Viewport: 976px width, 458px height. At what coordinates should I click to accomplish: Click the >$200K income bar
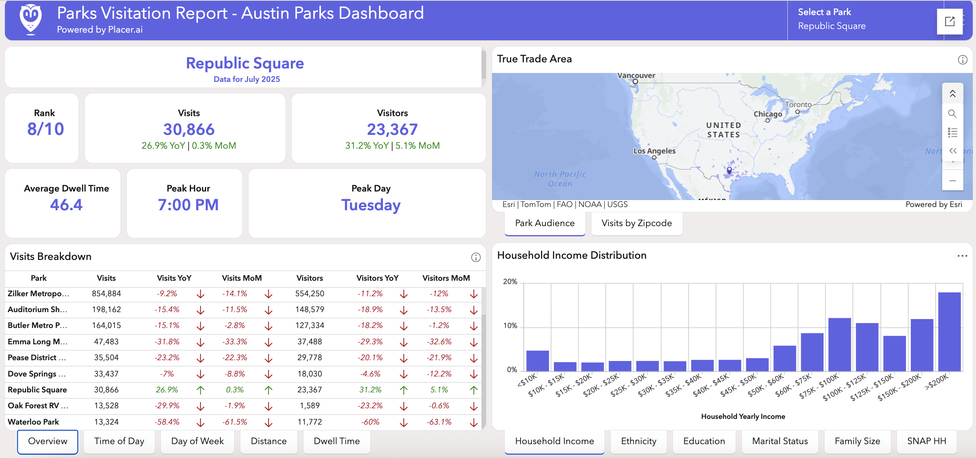949,331
